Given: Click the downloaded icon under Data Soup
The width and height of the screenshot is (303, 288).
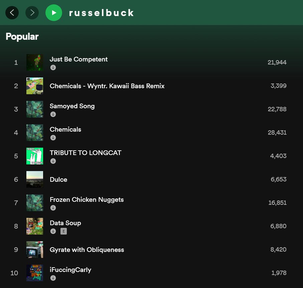Looking at the screenshot, I should point(53,231).
